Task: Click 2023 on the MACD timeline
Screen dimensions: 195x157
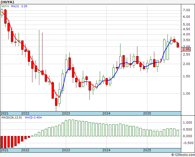Action: tap(66, 150)
